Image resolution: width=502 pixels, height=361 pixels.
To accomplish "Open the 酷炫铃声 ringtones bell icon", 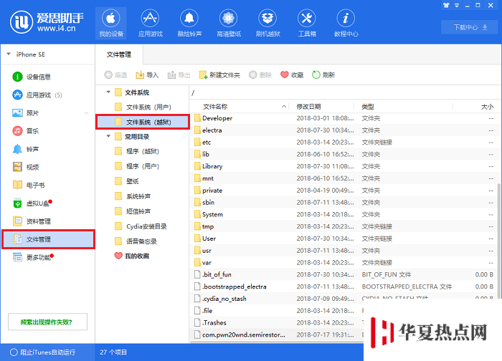I will click(189, 24).
